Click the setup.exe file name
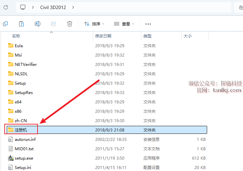The image size is (243, 171). click(x=24, y=158)
